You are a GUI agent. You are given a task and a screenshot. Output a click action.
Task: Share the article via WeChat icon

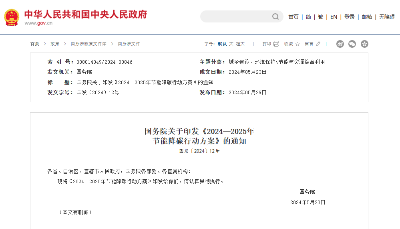tap(352, 44)
